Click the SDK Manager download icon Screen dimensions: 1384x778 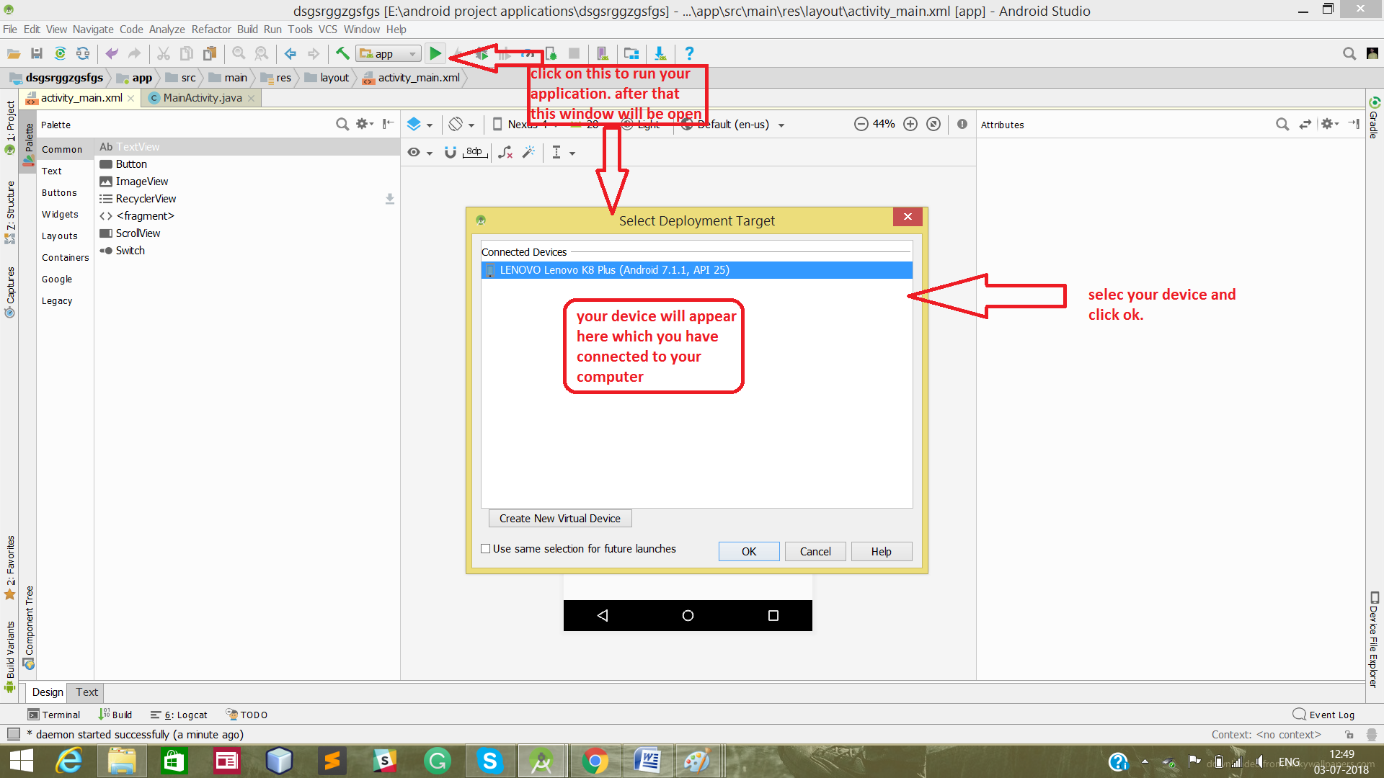(660, 53)
